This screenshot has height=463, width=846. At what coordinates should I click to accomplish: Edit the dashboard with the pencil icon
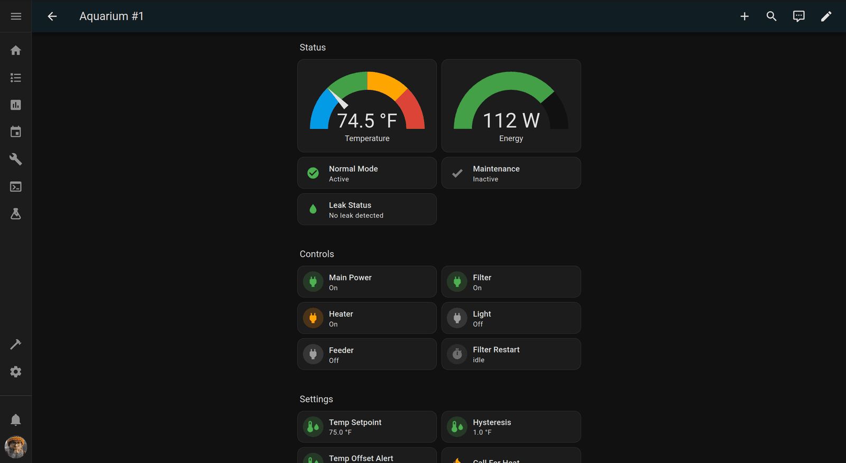coord(826,16)
